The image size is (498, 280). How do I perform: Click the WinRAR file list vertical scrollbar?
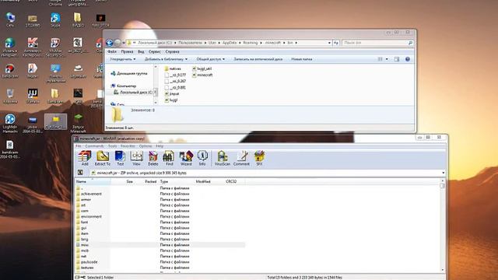443,225
